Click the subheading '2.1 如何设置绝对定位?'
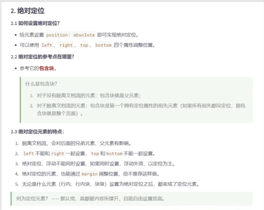 (x=35, y=23)
